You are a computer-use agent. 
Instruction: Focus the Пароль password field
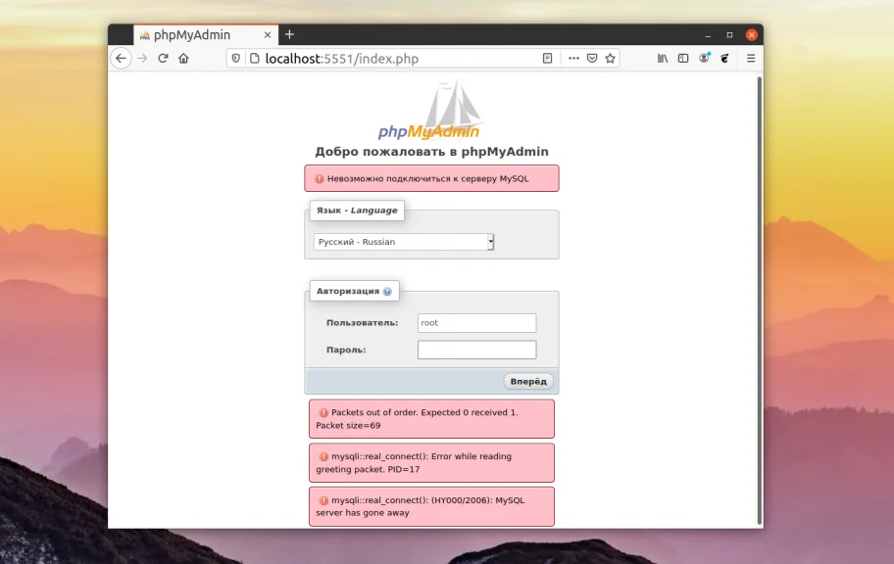476,350
